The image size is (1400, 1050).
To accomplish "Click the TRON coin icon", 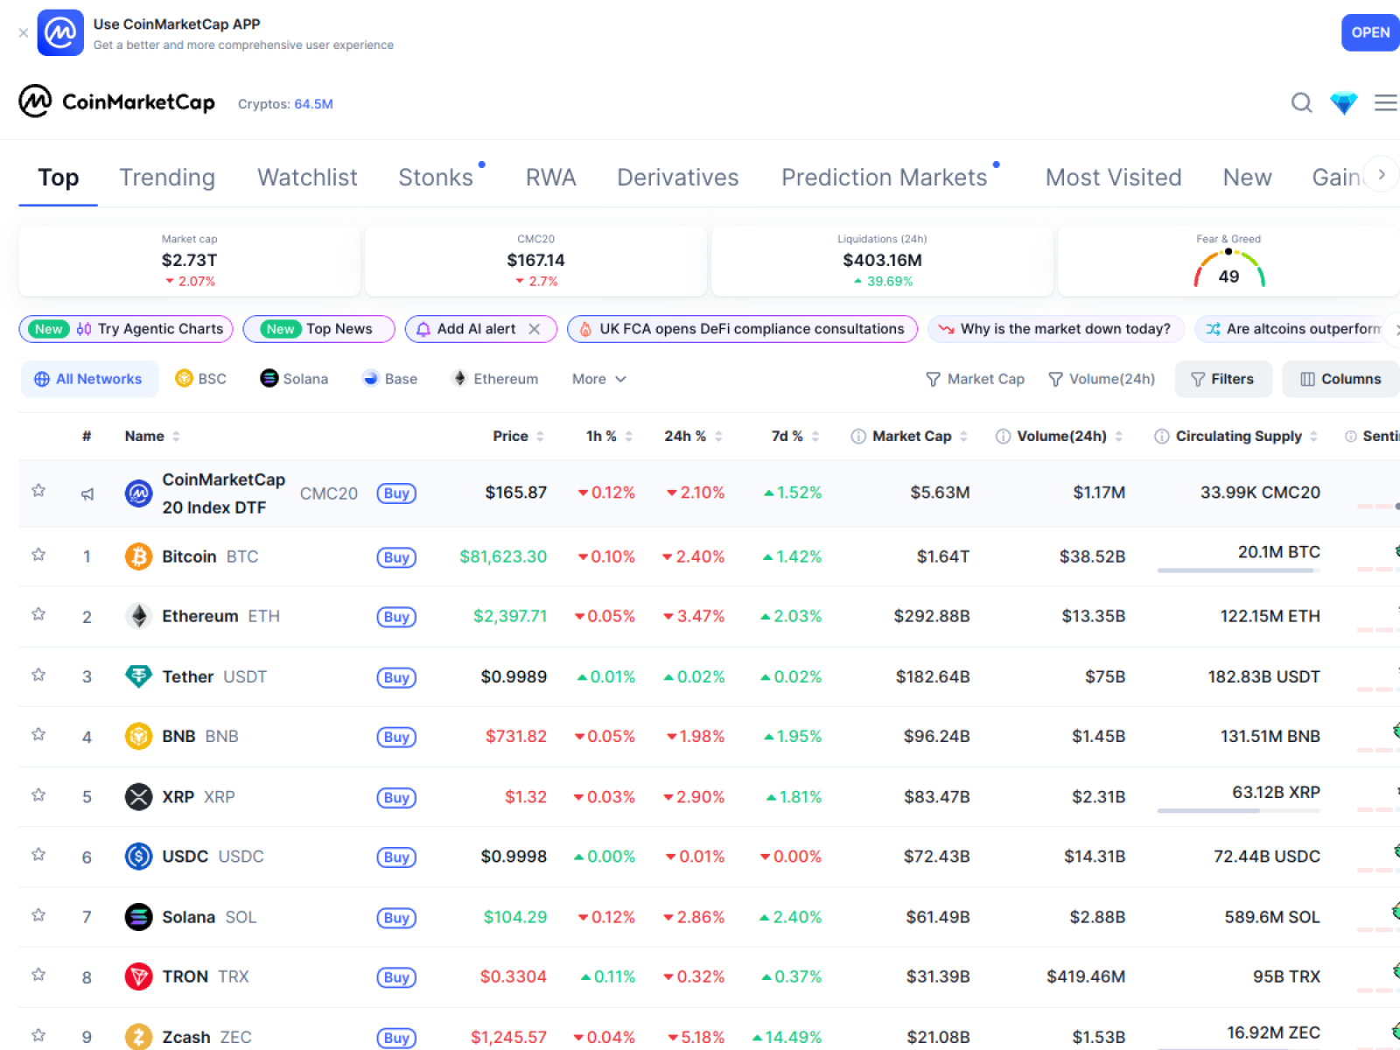I will tap(138, 976).
